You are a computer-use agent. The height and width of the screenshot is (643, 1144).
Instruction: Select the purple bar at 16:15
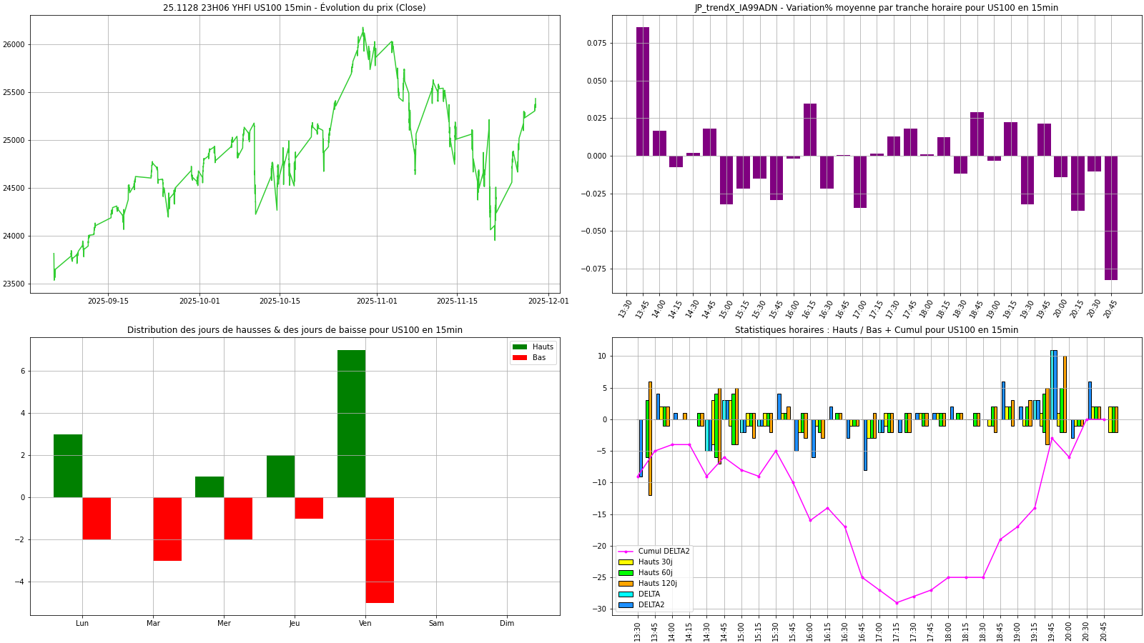(810, 130)
